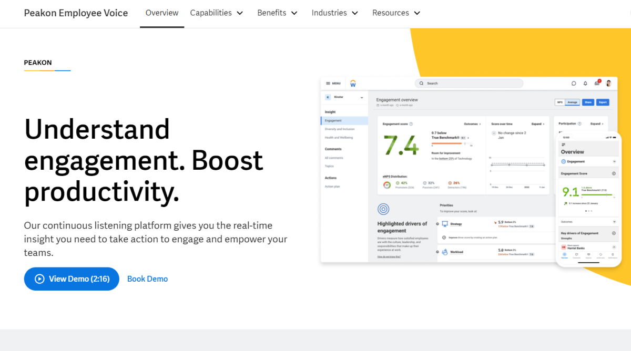Screen dimensions: 631x351
Task: Click the user profile avatar in dashboard
Action: [x=608, y=84]
